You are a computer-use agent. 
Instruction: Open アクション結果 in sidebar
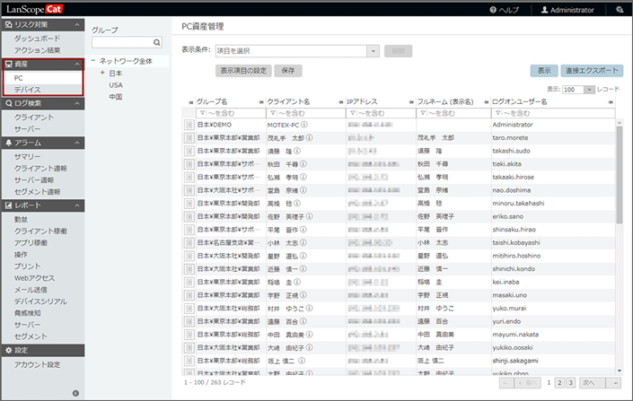[37, 50]
